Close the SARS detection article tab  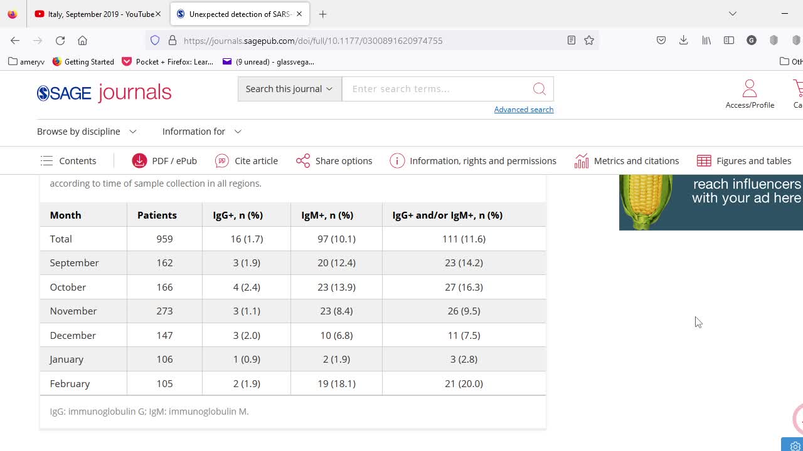299,14
